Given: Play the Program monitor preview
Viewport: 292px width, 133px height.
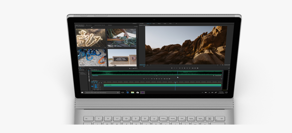Looking at the screenshot, I should pyautogui.click(x=185, y=68).
